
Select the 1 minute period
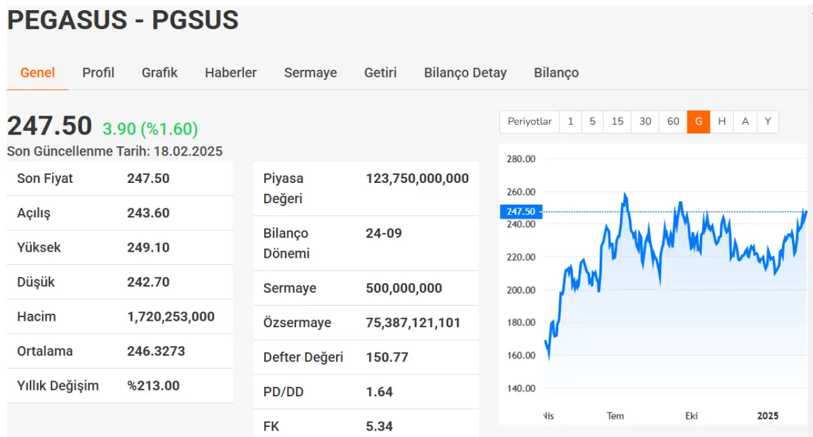570,121
